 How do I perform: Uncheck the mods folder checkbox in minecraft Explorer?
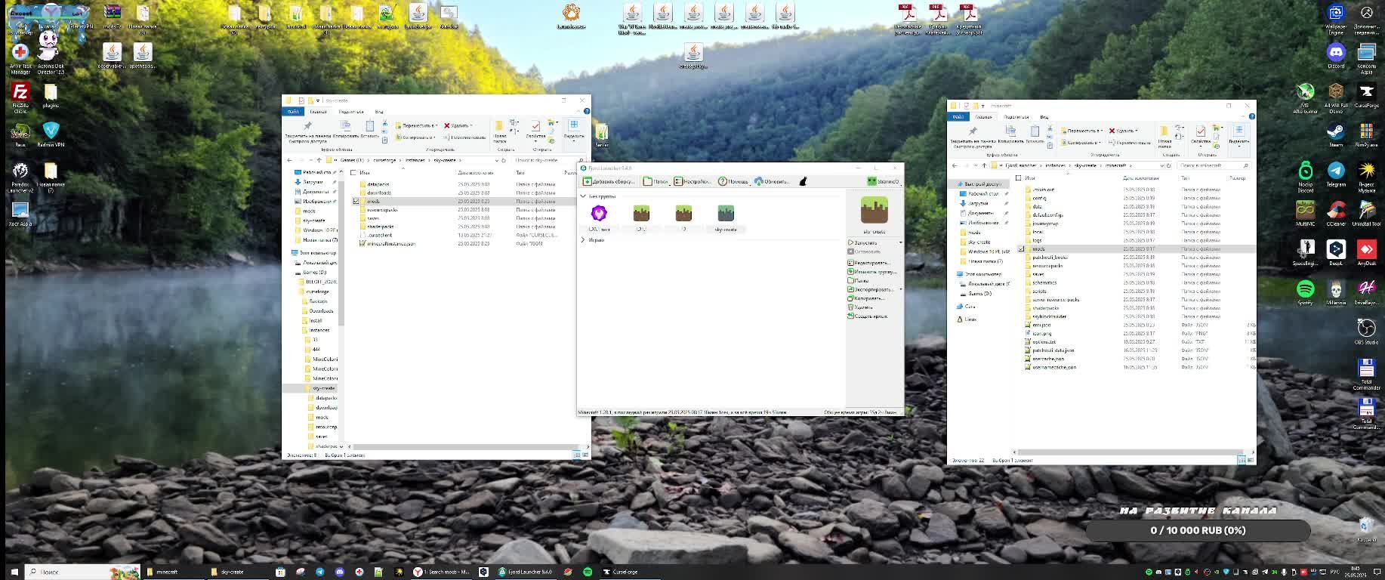tap(1021, 248)
